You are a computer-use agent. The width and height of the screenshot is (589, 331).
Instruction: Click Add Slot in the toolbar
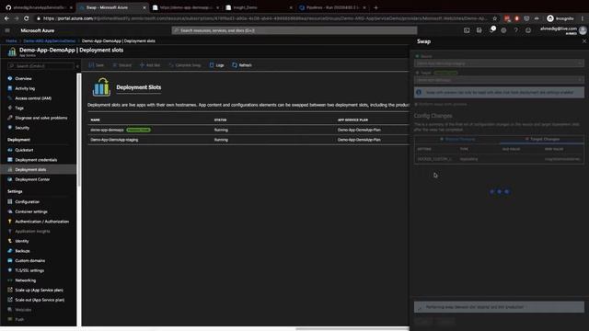click(150, 65)
